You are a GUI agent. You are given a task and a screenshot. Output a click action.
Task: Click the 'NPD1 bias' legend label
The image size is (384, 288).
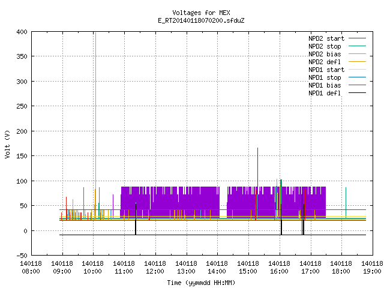click(x=325, y=85)
